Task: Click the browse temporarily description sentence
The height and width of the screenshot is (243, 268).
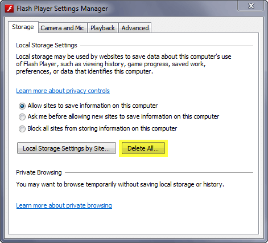Action: [120, 184]
